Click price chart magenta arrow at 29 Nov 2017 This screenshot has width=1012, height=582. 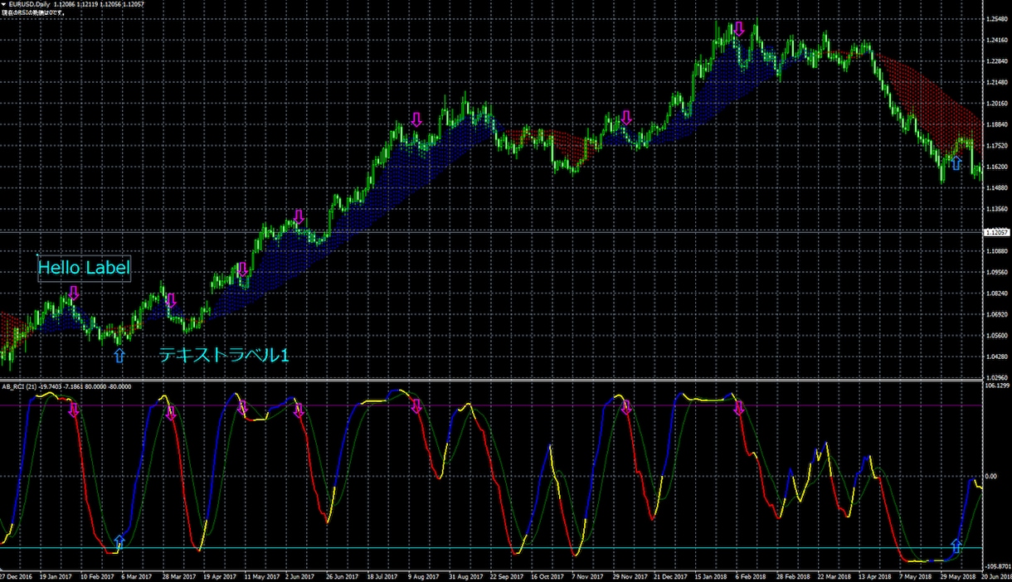(x=626, y=118)
